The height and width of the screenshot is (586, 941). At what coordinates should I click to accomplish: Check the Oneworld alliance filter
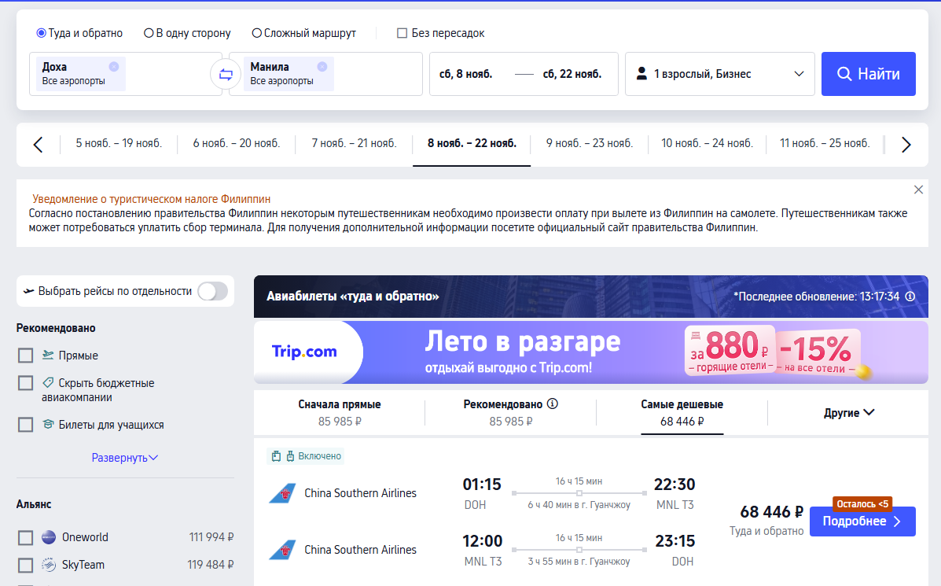coord(26,537)
